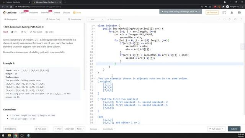Bookmark this page with the star icon
Screen dimensions: 245x138
pyautogui.click(x=210, y=7)
